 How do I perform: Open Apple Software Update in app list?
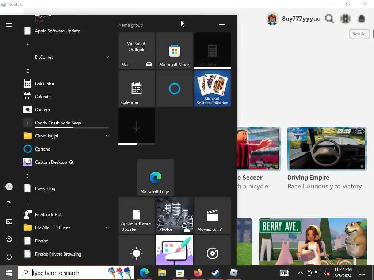tap(67, 31)
